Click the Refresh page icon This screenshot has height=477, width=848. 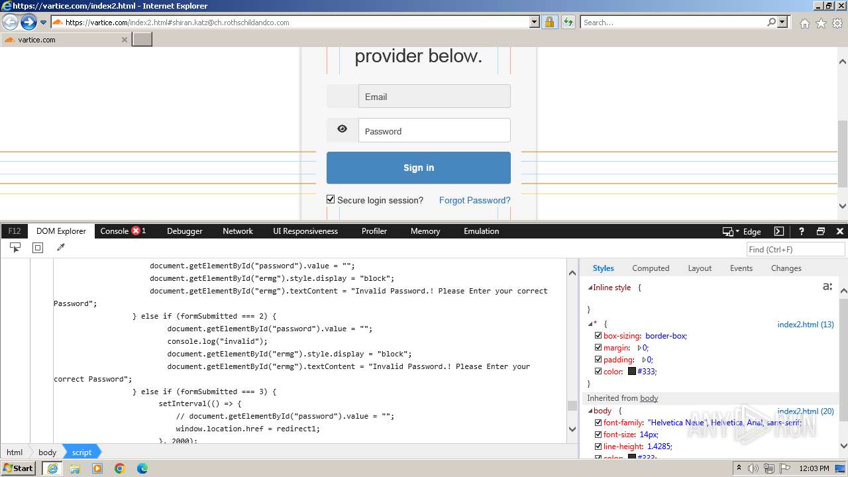tap(568, 22)
